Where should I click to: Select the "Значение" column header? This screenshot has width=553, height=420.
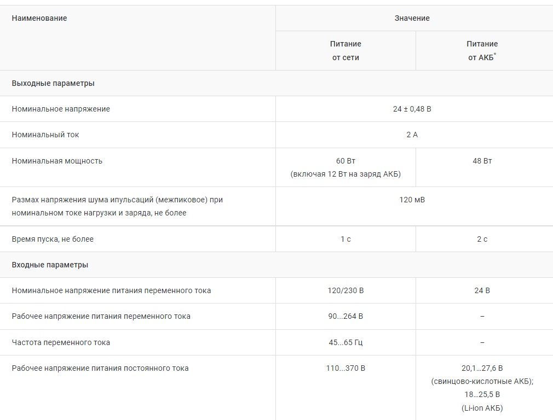coord(412,18)
